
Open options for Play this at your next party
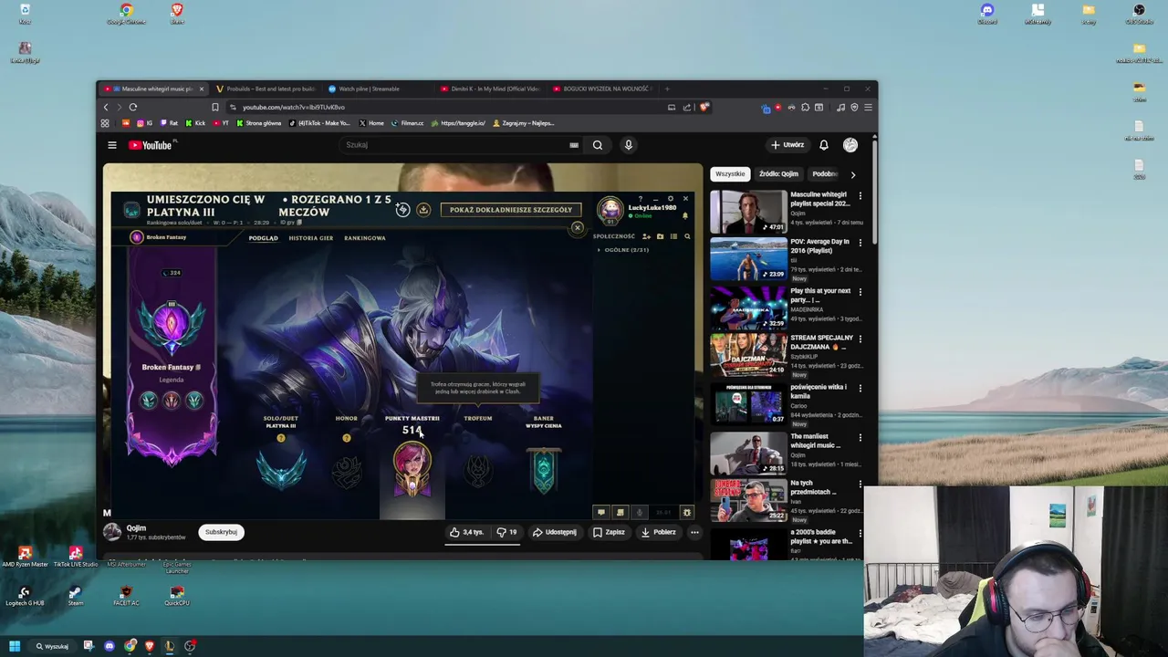point(860,292)
